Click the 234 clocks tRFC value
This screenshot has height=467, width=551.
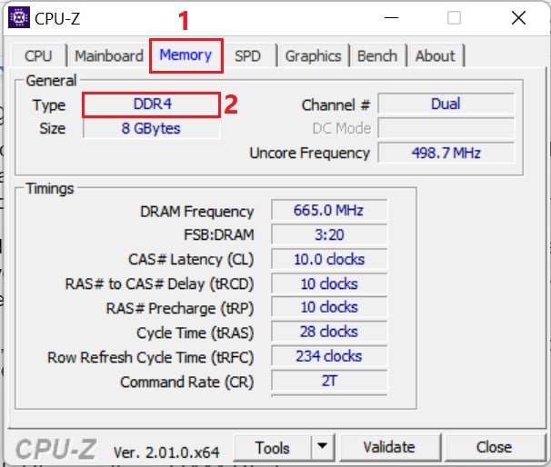tap(329, 356)
